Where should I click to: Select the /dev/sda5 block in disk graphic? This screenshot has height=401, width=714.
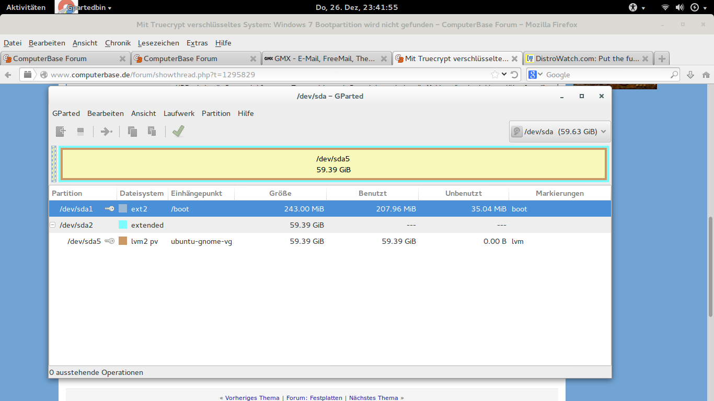click(333, 164)
